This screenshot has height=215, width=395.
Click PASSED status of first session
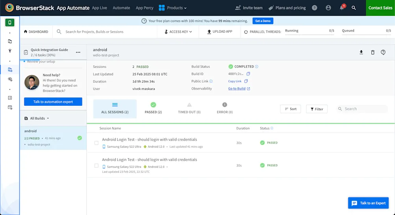(x=269, y=142)
